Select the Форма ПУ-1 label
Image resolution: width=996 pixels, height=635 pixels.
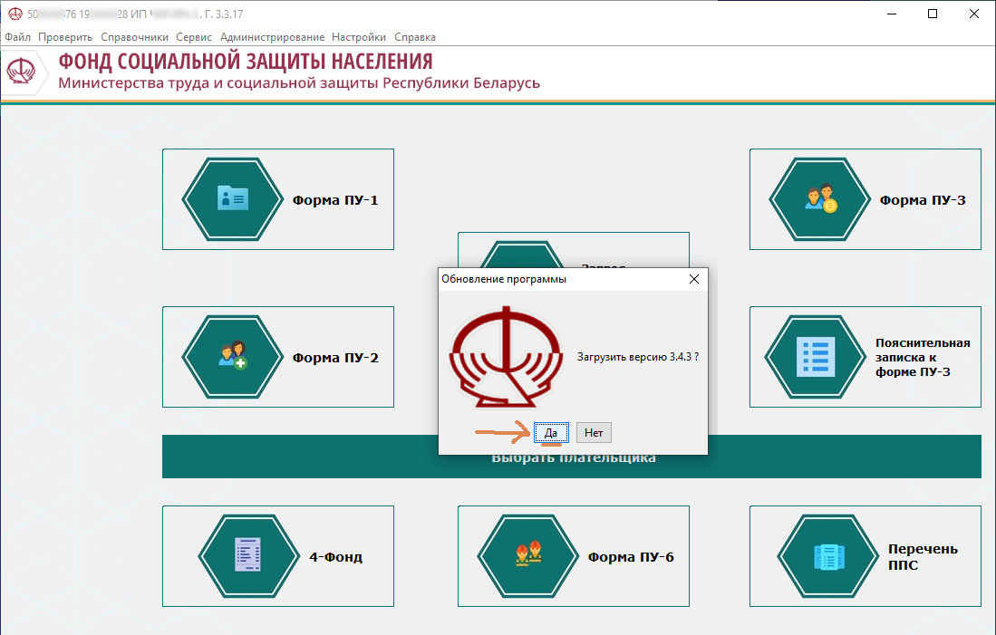tap(334, 200)
